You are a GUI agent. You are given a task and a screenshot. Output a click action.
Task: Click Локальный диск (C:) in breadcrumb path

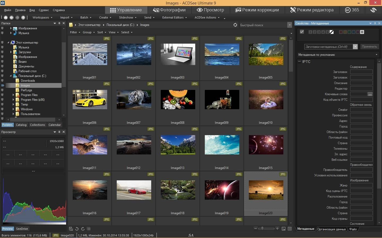[120, 25]
